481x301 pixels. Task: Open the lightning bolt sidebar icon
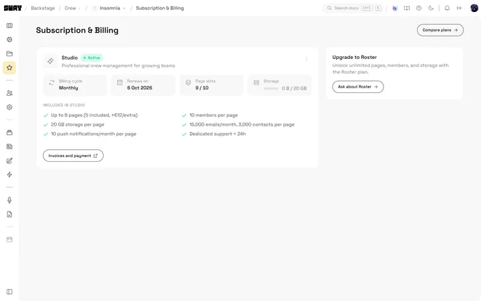click(x=9, y=175)
